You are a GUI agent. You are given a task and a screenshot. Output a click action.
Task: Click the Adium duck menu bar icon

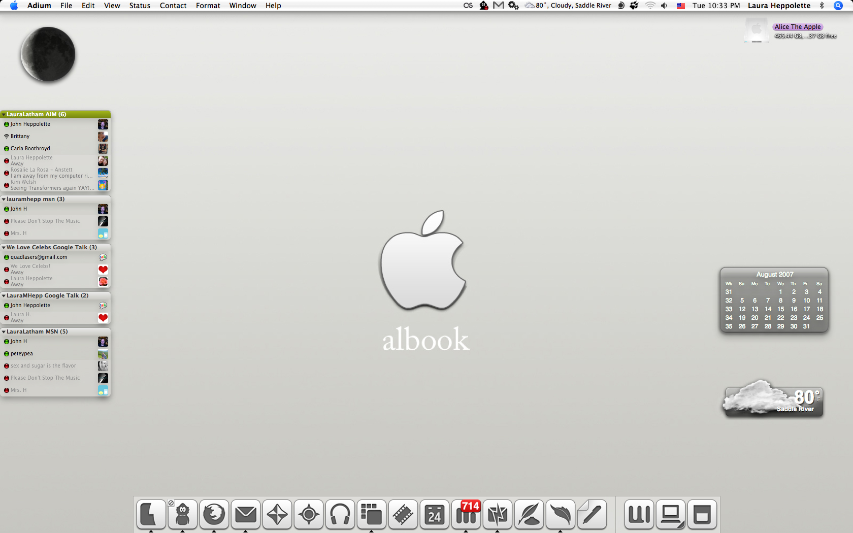(484, 6)
